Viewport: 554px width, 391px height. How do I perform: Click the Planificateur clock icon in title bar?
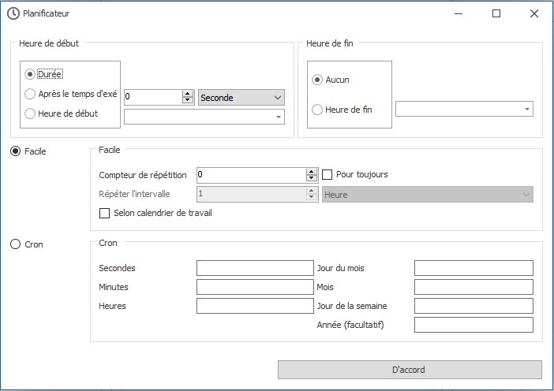[13, 13]
